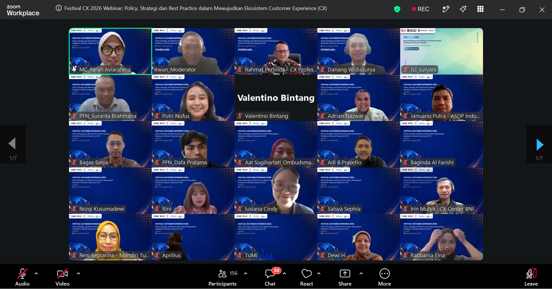Select Bagas Satya video tile
The image size is (552, 289).
tap(110, 144)
